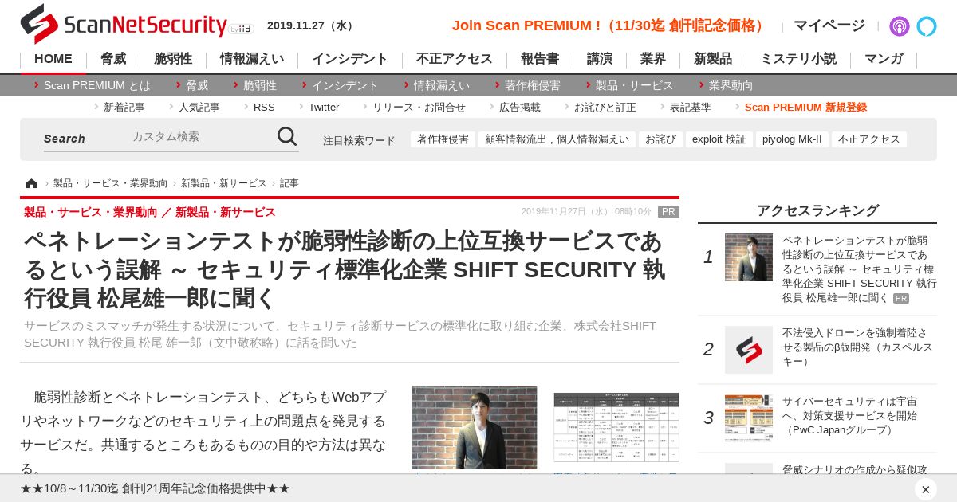Open リリース・お問合せ link
The width and height of the screenshot is (957, 502).
click(419, 107)
